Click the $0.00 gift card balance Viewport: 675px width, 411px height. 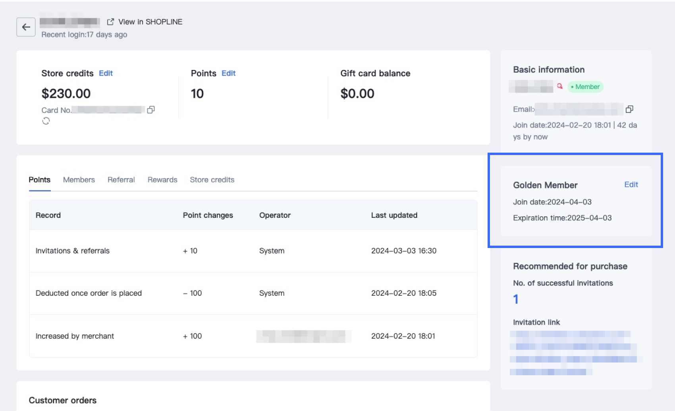tap(357, 93)
